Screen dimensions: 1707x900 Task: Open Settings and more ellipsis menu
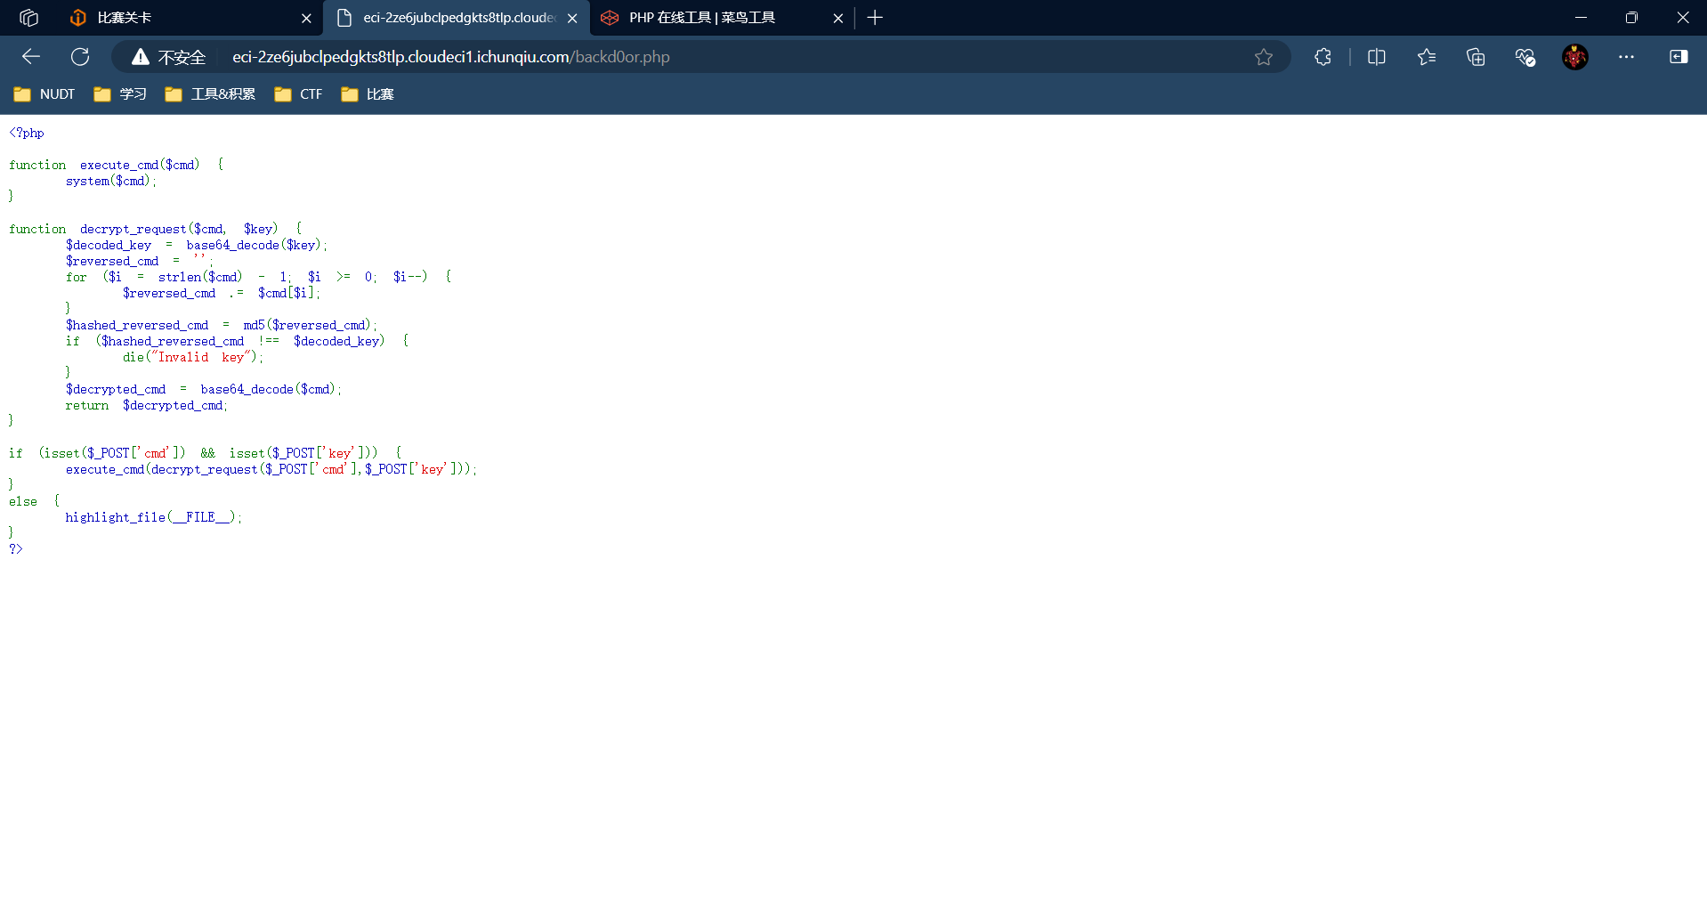tap(1626, 57)
